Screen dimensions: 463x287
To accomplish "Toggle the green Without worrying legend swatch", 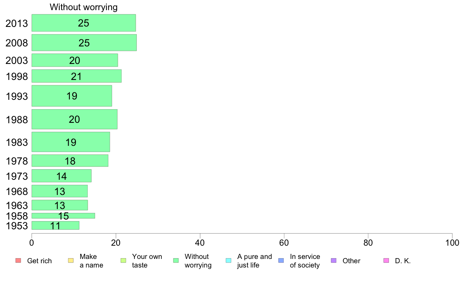I will click(176, 260).
